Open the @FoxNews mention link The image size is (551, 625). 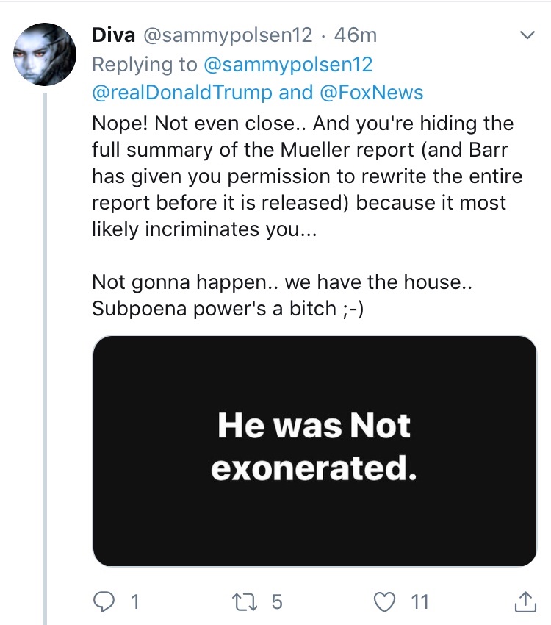[x=372, y=93]
